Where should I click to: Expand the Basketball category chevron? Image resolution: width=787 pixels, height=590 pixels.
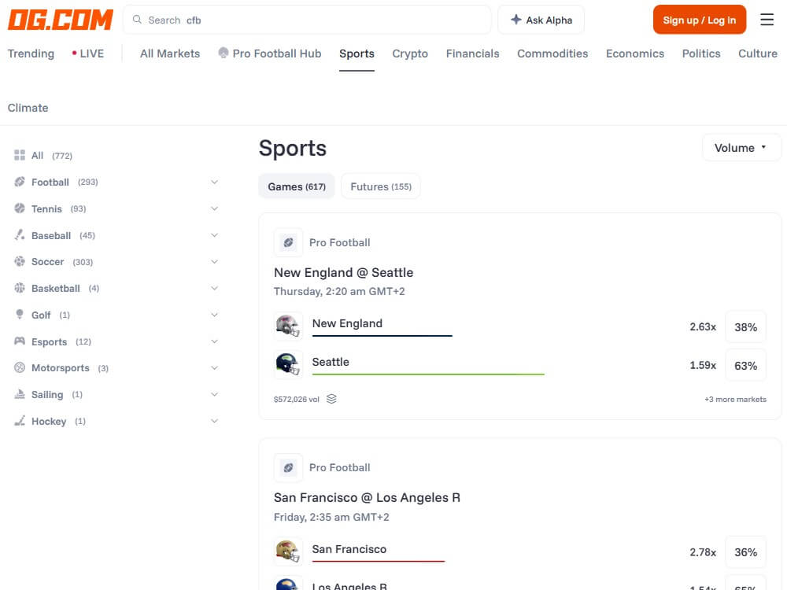tap(214, 288)
